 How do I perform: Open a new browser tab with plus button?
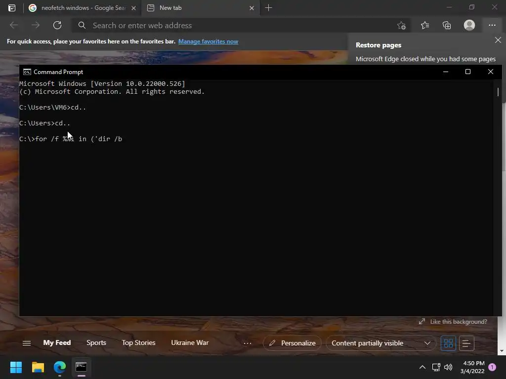[x=268, y=8]
